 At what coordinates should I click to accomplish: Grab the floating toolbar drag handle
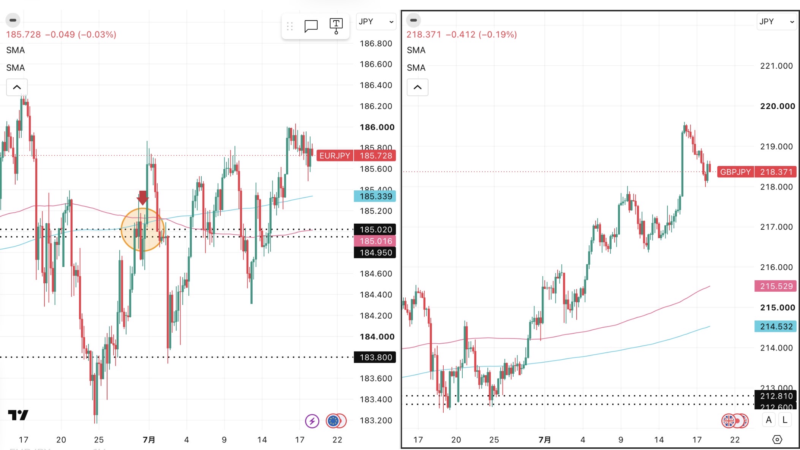[290, 26]
